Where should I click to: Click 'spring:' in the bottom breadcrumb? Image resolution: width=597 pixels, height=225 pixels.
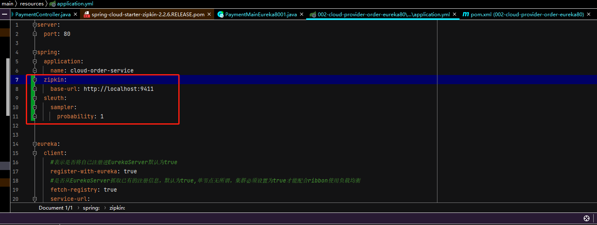tap(91, 207)
